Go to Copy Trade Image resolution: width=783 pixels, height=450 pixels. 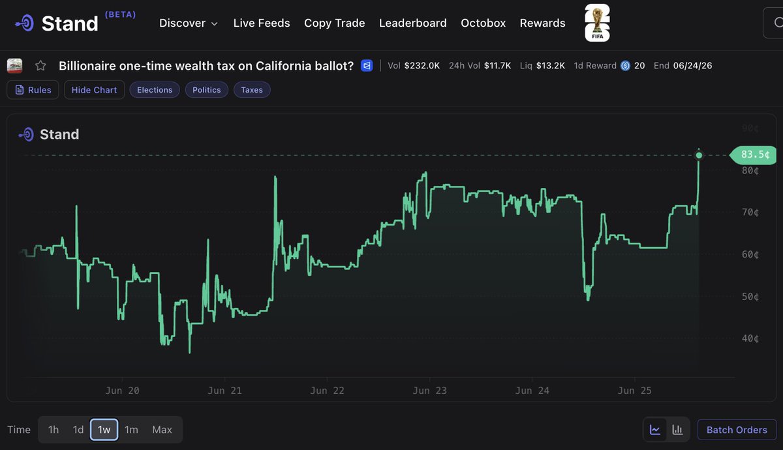point(334,23)
